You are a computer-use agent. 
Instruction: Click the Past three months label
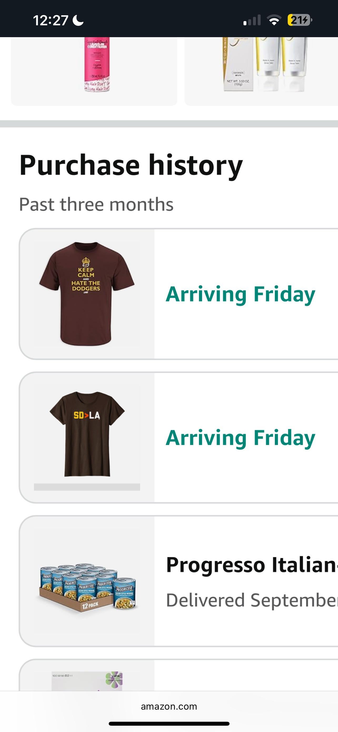pyautogui.click(x=96, y=204)
